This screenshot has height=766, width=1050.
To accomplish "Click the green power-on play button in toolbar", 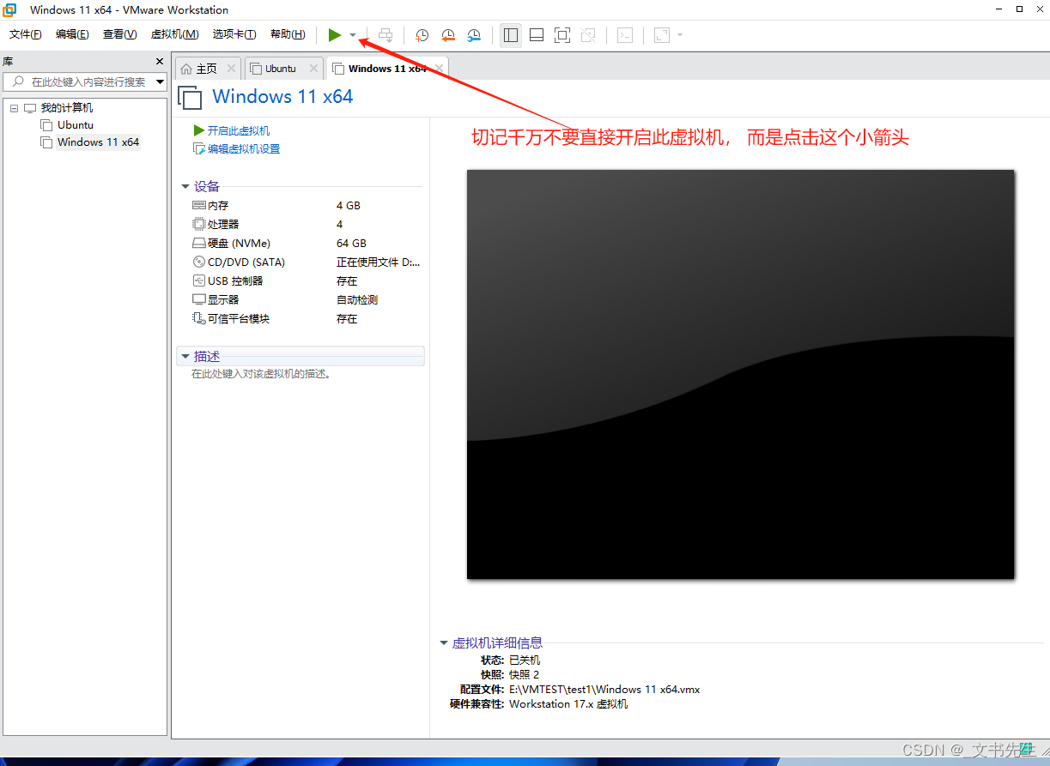I will pyautogui.click(x=335, y=35).
